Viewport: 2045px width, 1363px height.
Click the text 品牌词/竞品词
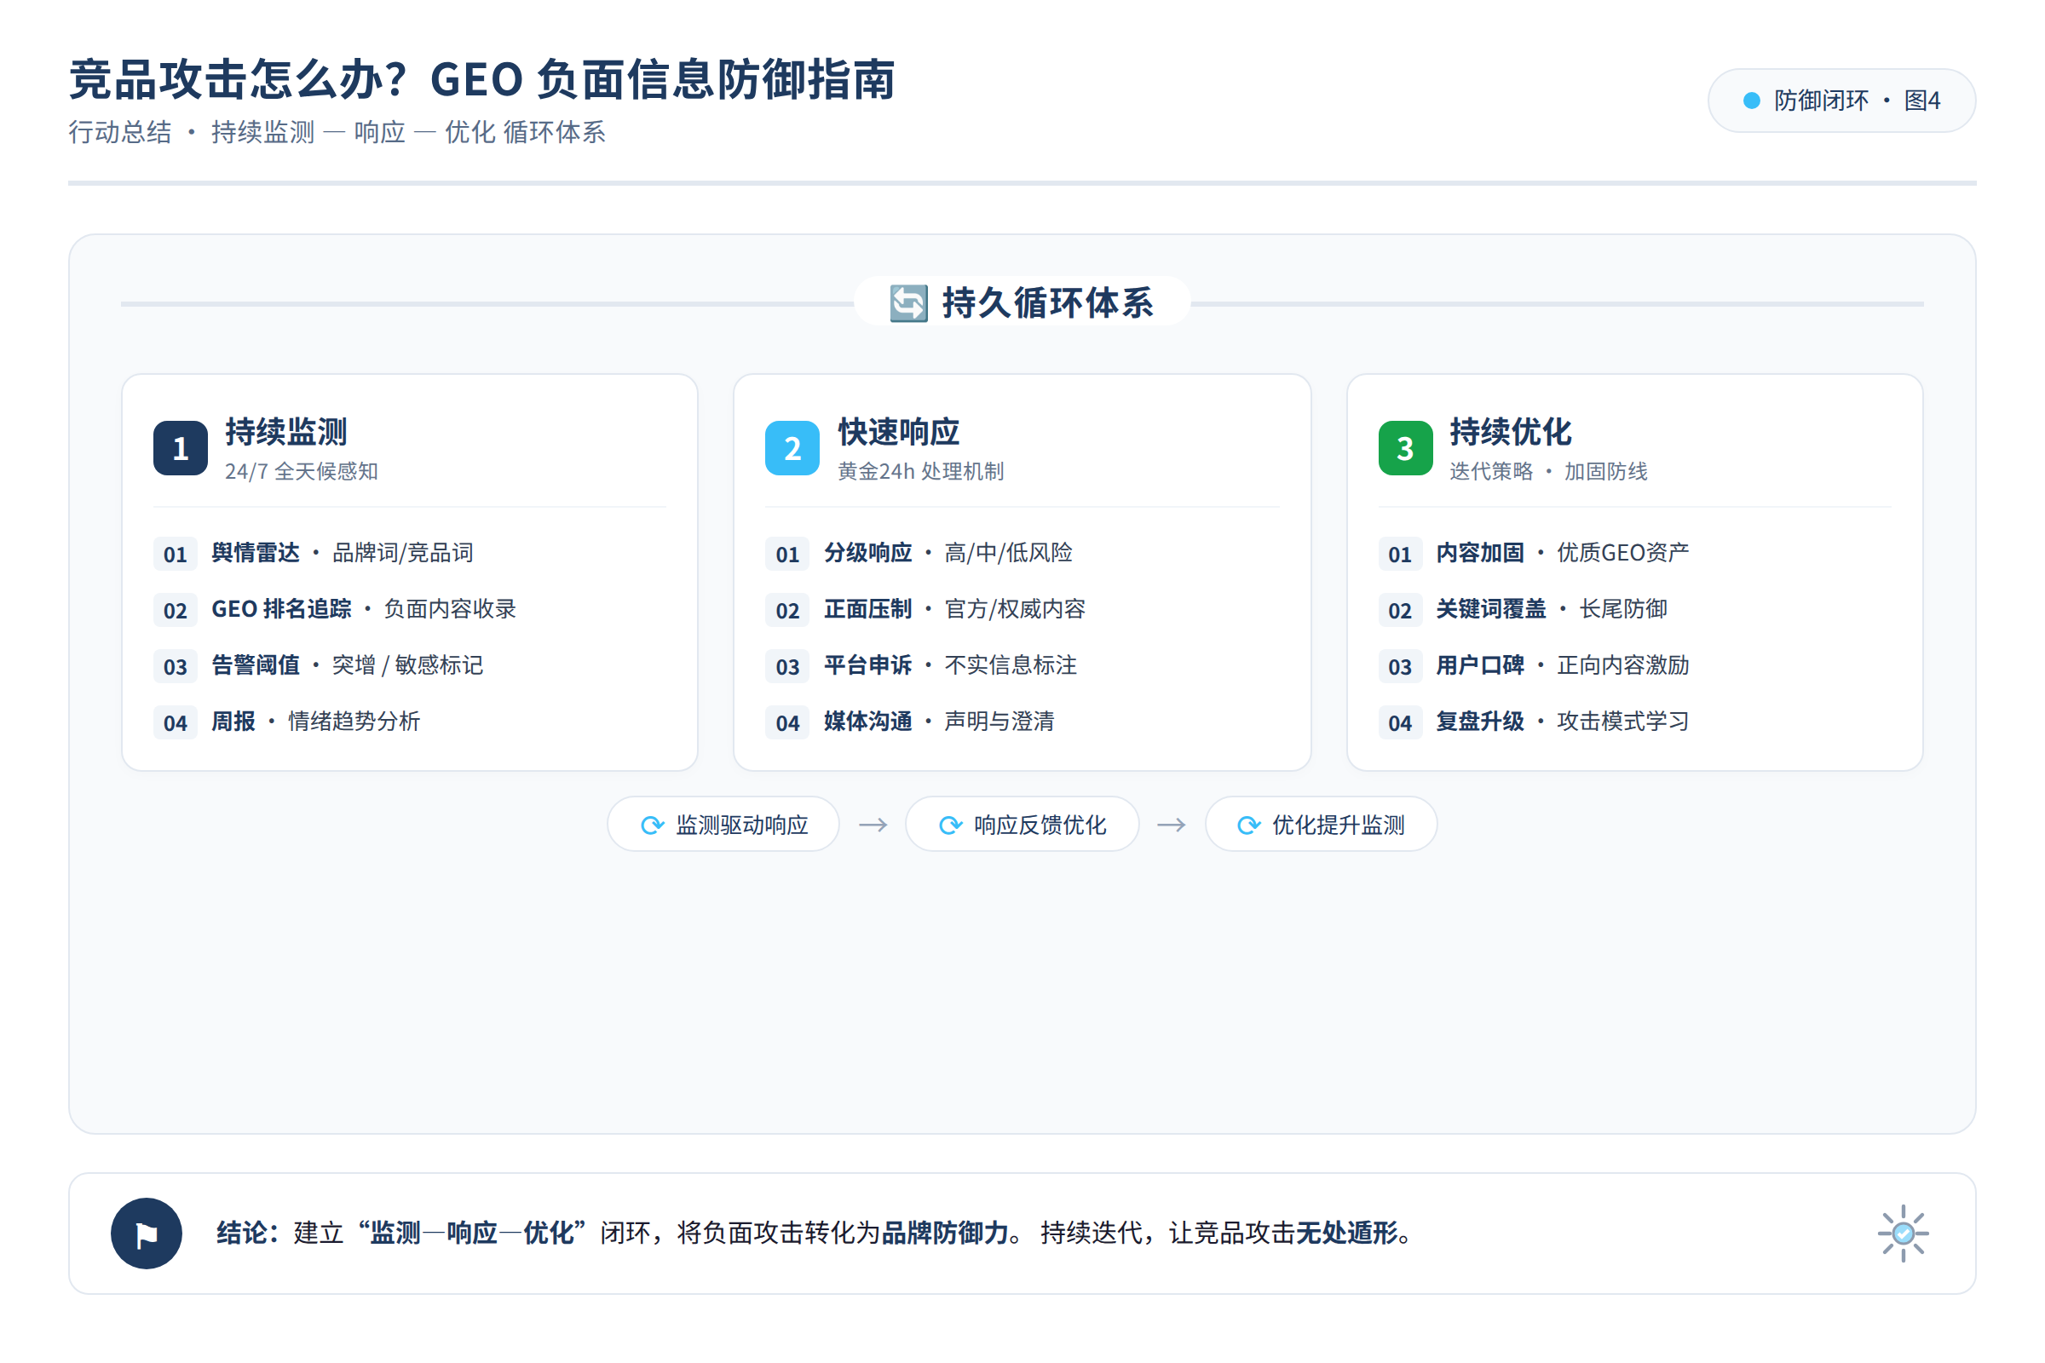point(402,553)
